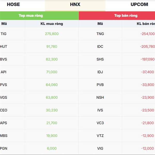Select the VC3 ticker
This screenshot has height=155, width=155.
tap(100, 123)
